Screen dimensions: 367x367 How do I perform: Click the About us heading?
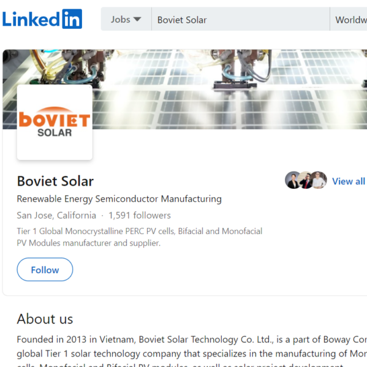tap(45, 319)
